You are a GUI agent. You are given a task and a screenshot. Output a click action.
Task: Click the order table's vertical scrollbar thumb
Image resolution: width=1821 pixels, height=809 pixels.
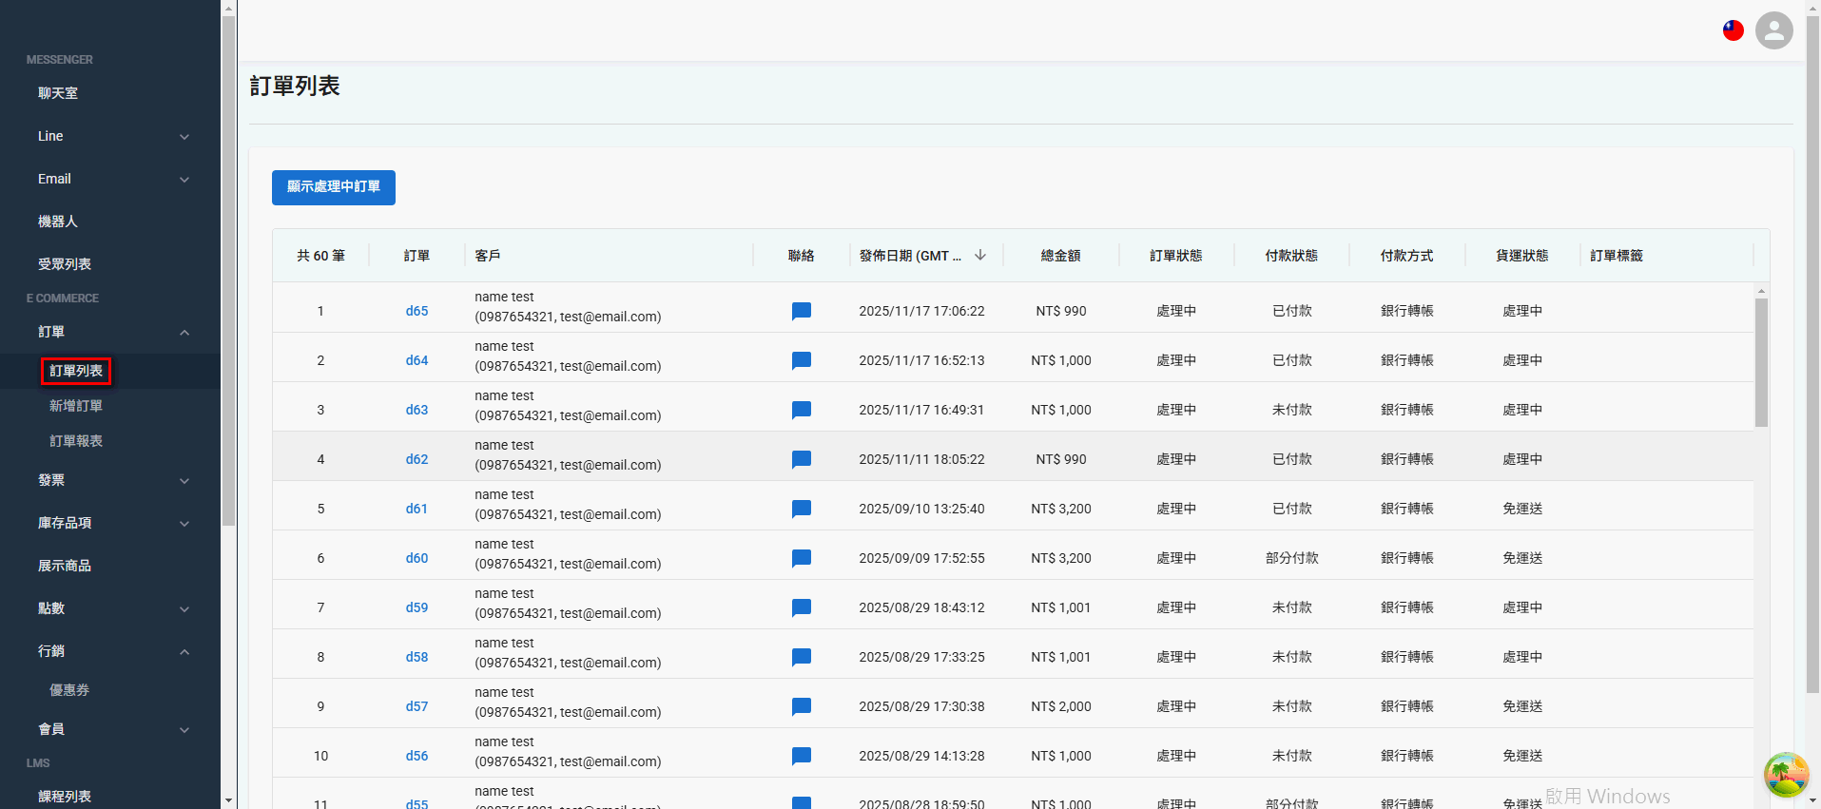click(1761, 362)
